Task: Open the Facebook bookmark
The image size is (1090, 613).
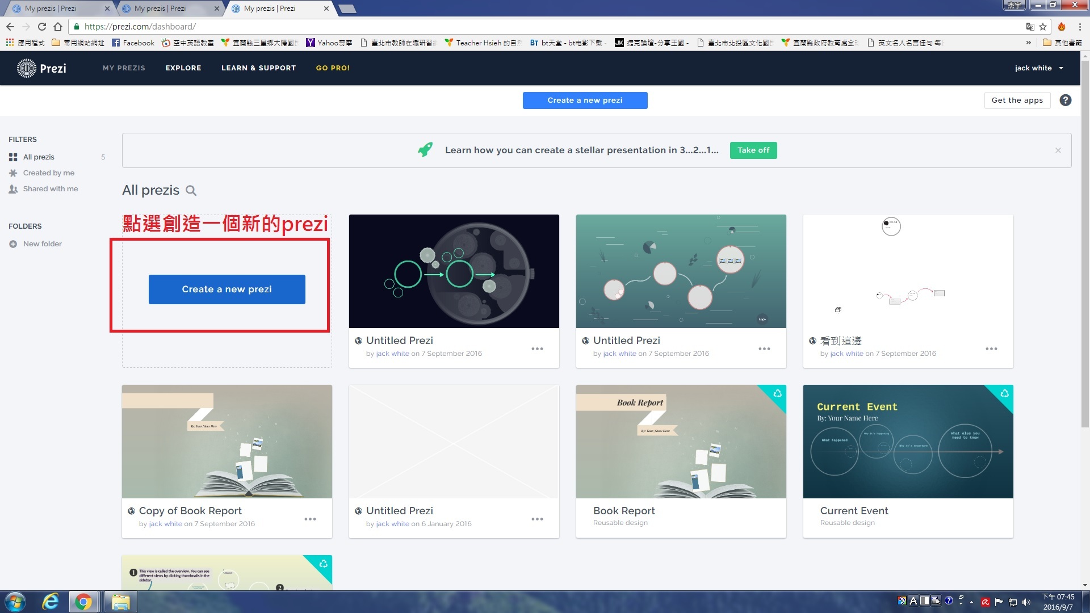Action: [x=133, y=43]
